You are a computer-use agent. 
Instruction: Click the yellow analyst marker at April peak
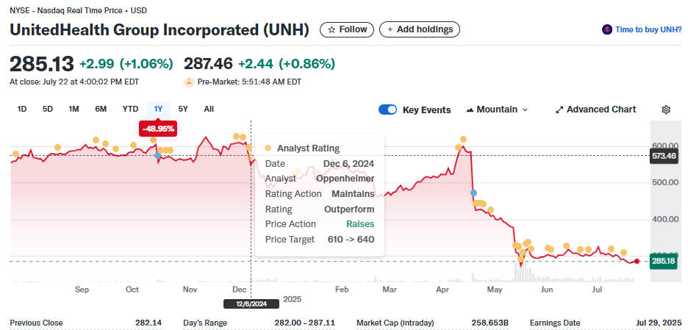coord(463,140)
